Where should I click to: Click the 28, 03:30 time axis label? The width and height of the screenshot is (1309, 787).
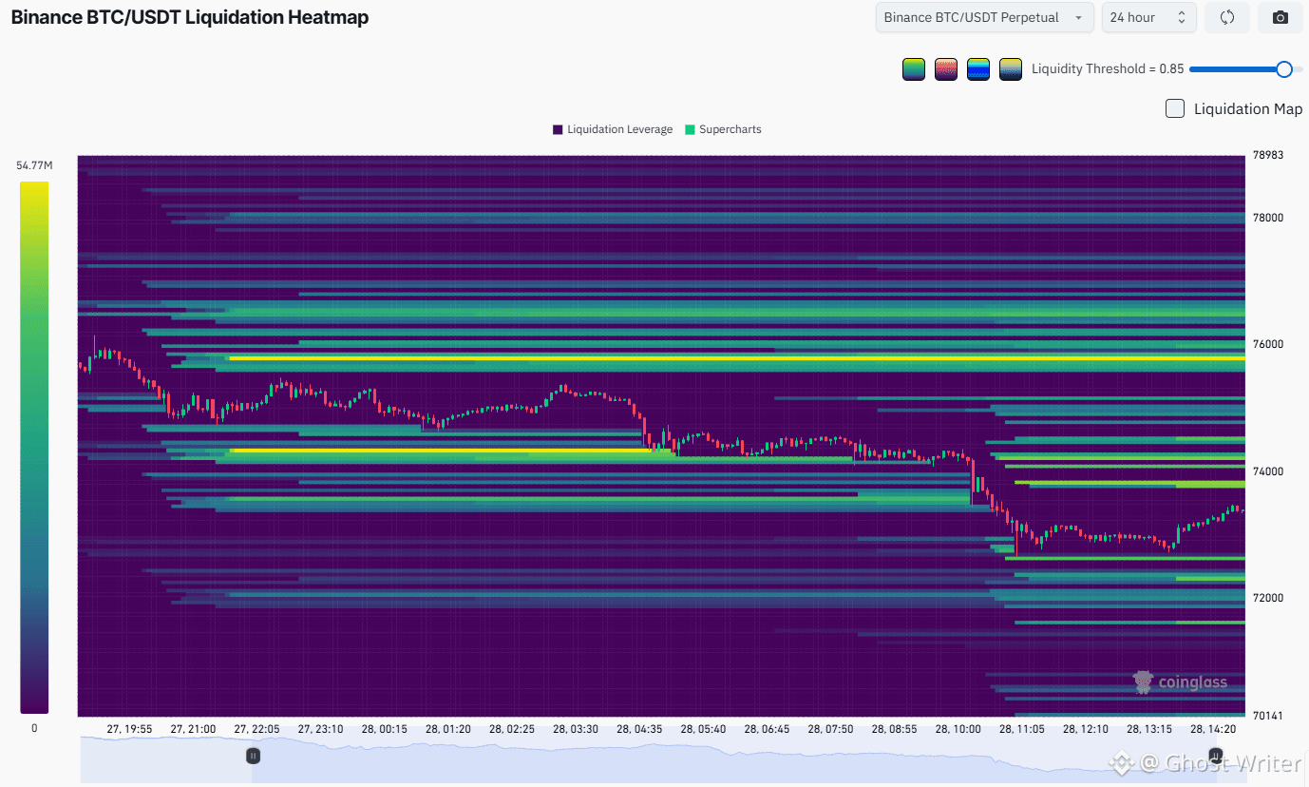click(x=576, y=729)
